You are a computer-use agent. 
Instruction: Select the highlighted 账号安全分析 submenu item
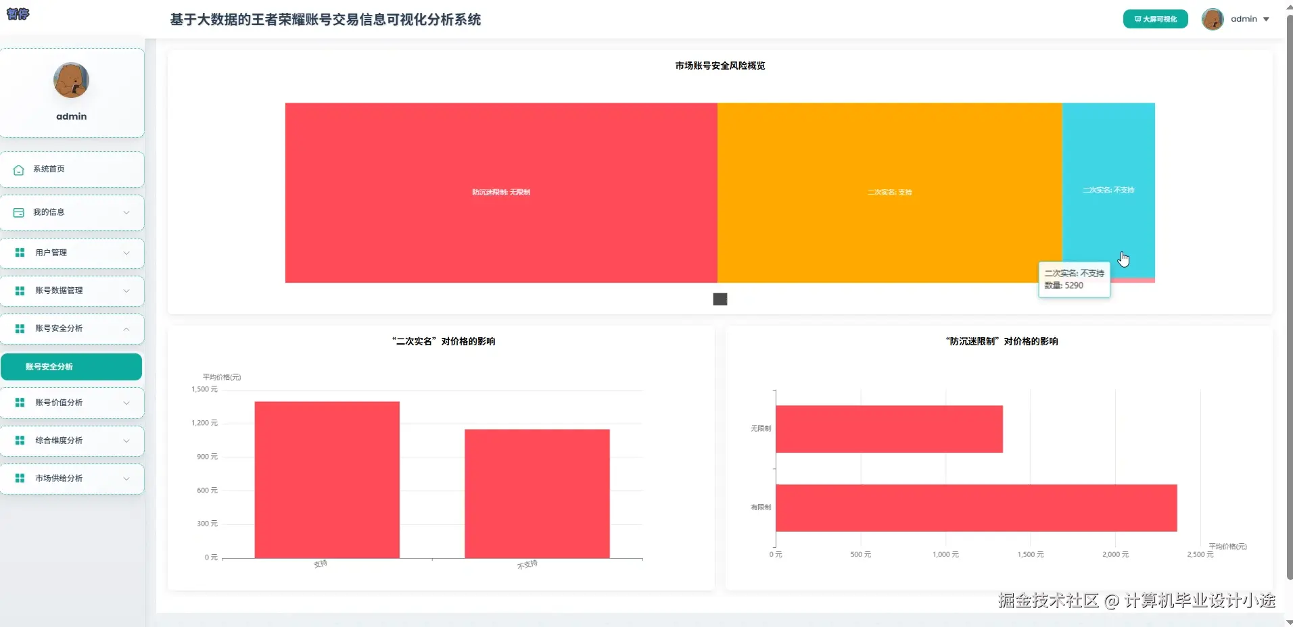(x=72, y=366)
